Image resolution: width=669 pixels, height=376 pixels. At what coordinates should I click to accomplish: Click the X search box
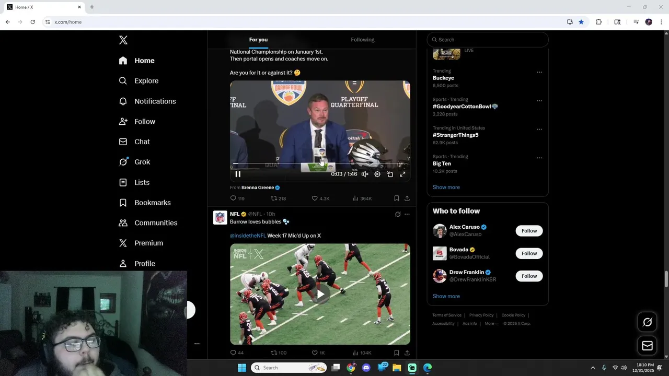tap(488, 40)
